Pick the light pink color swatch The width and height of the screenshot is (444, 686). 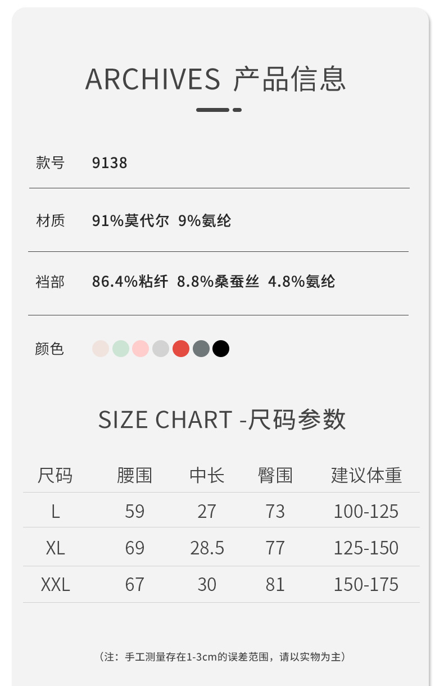pos(141,349)
